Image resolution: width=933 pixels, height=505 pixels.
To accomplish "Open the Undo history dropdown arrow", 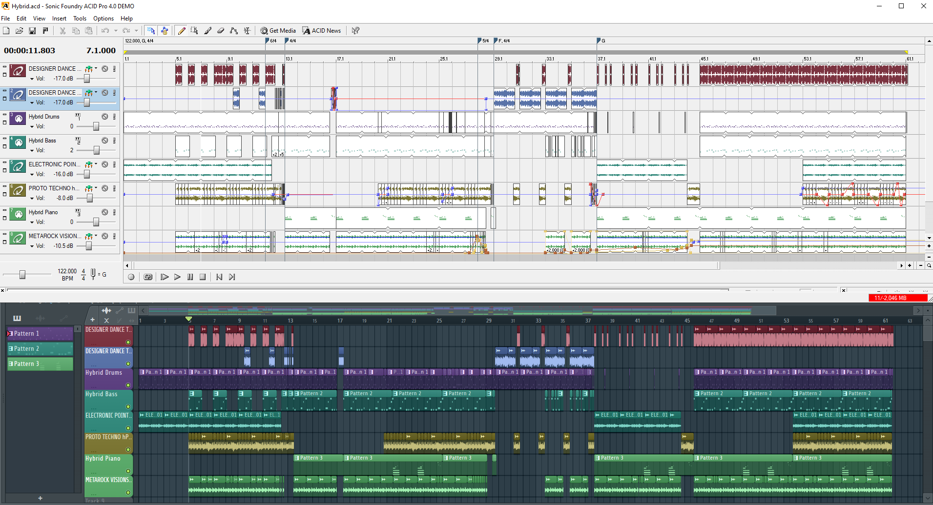I will click(x=116, y=31).
